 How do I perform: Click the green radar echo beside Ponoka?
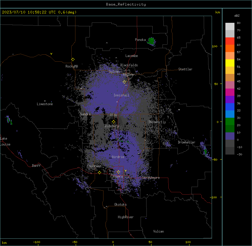click(151, 41)
